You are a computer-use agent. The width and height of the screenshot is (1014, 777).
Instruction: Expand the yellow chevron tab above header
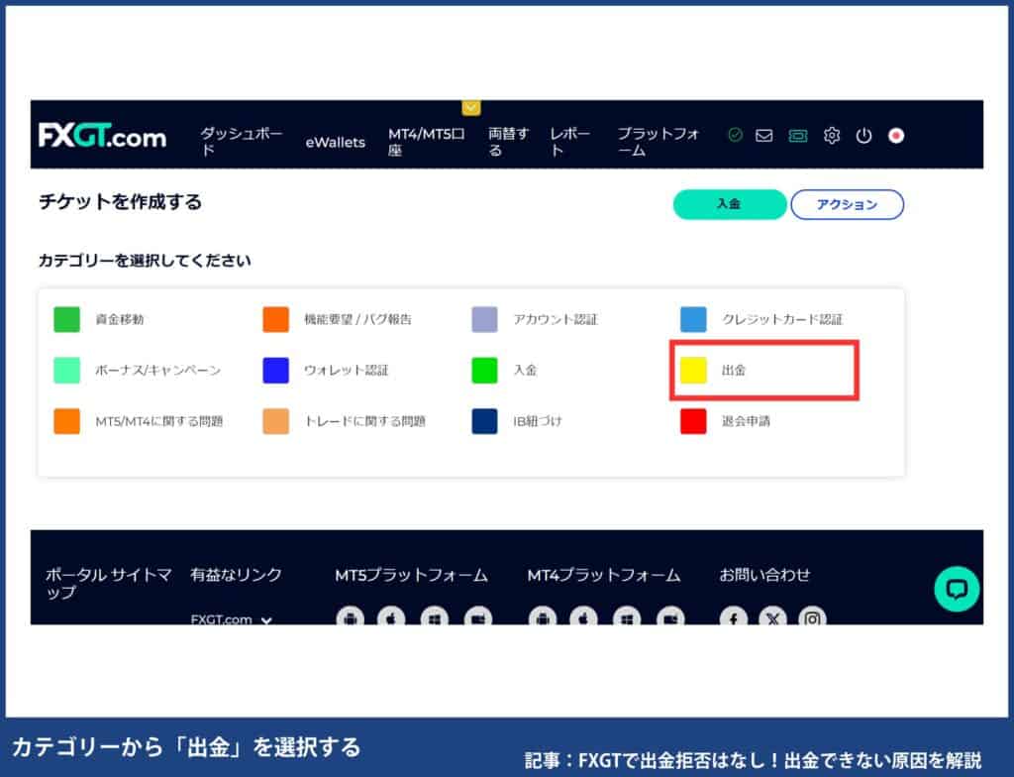(x=471, y=107)
